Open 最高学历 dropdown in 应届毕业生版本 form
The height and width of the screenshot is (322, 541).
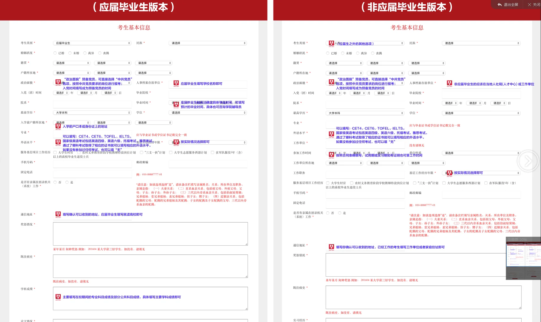tap(92, 113)
